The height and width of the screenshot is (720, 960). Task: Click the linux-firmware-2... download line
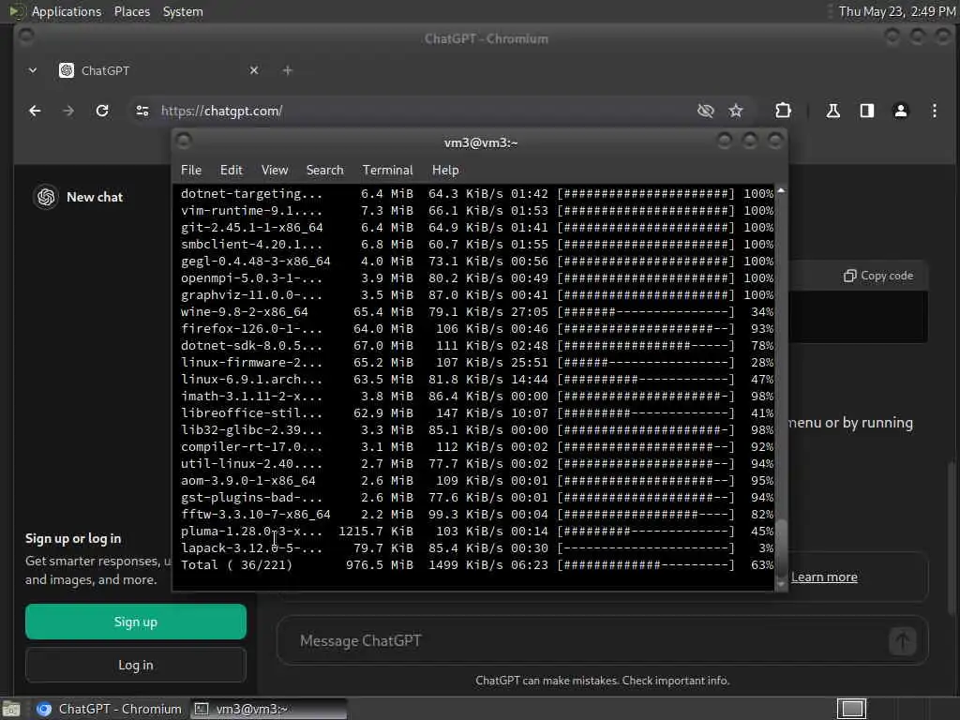pyautogui.click(x=477, y=363)
